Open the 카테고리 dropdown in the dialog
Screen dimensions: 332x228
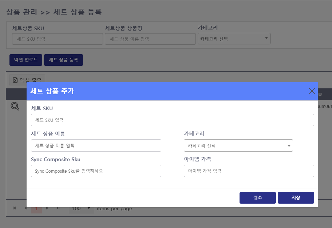(x=238, y=146)
